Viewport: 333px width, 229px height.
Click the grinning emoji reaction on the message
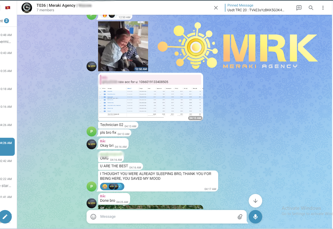pos(105,186)
